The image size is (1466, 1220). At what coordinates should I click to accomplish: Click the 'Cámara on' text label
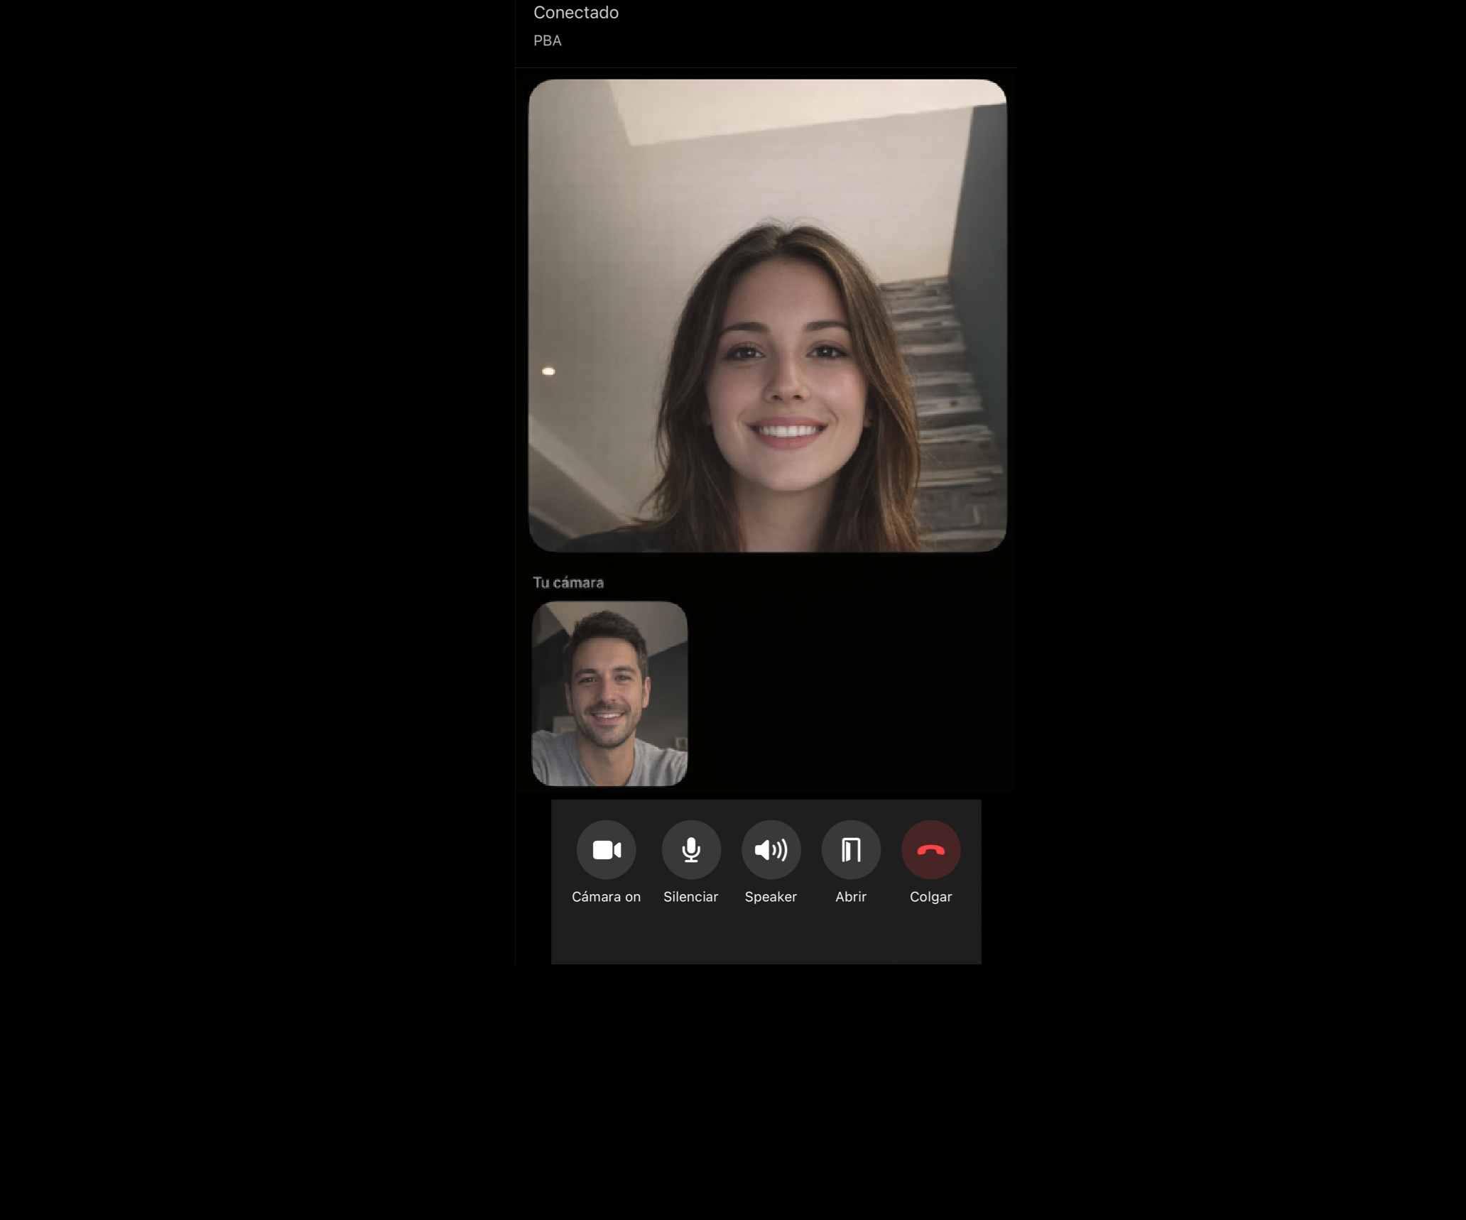coord(606,897)
